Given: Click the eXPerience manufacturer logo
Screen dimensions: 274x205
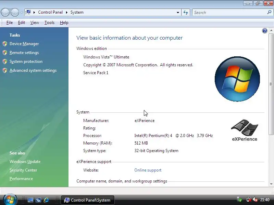Looking at the screenshot, I should click(245, 130).
